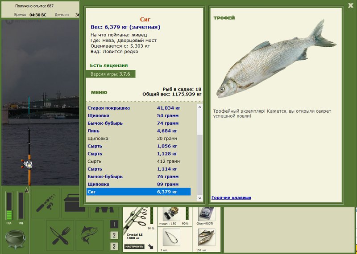Select the Сырть 1,128 кг row

coord(139,154)
